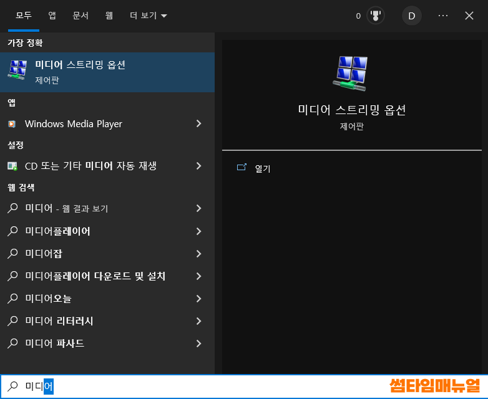Click the 미디어 스트리밍 옵션 title in preview pane

click(x=352, y=110)
